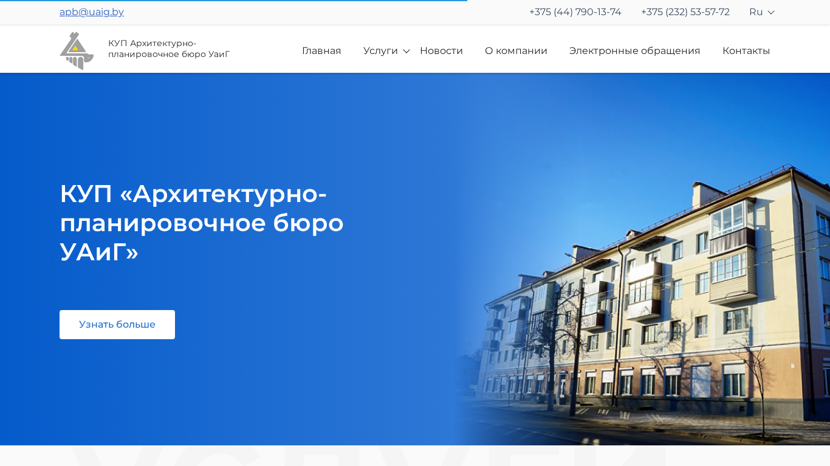Click the company logo icon
This screenshot has height=466, width=830.
point(77,50)
